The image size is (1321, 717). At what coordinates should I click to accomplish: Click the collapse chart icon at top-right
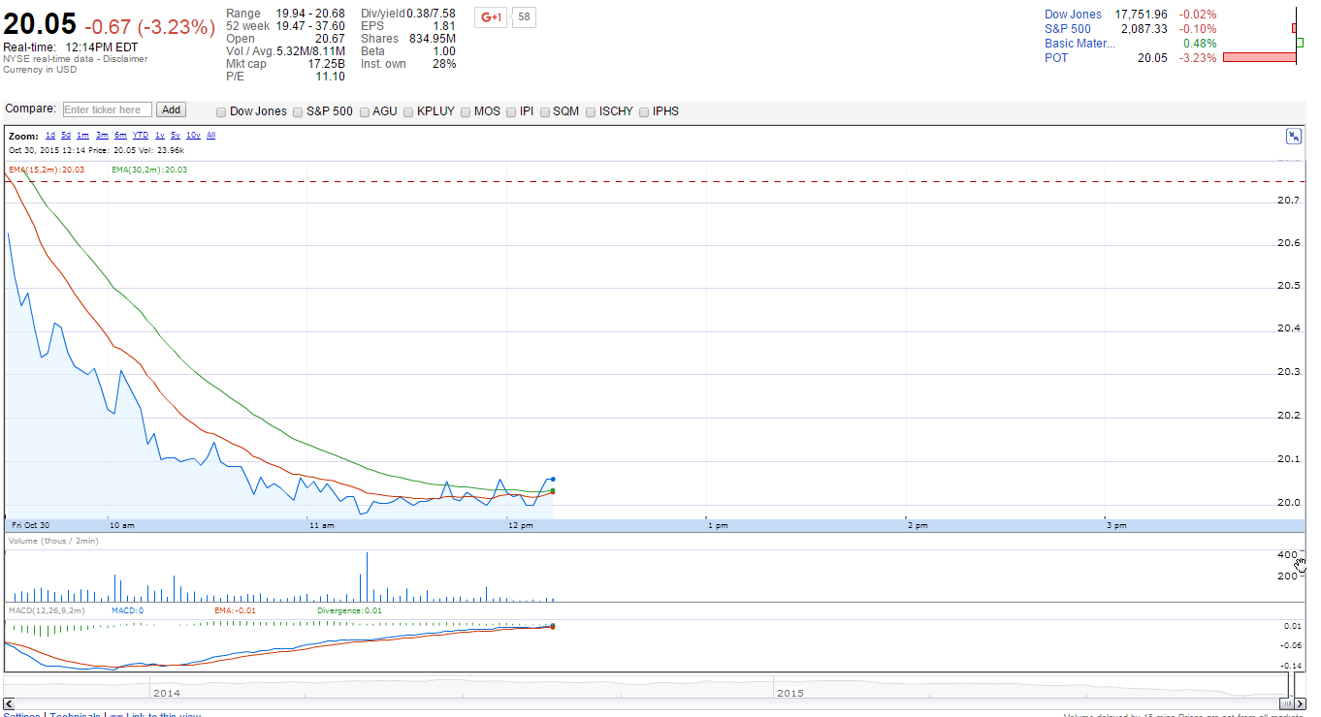coord(1294,137)
